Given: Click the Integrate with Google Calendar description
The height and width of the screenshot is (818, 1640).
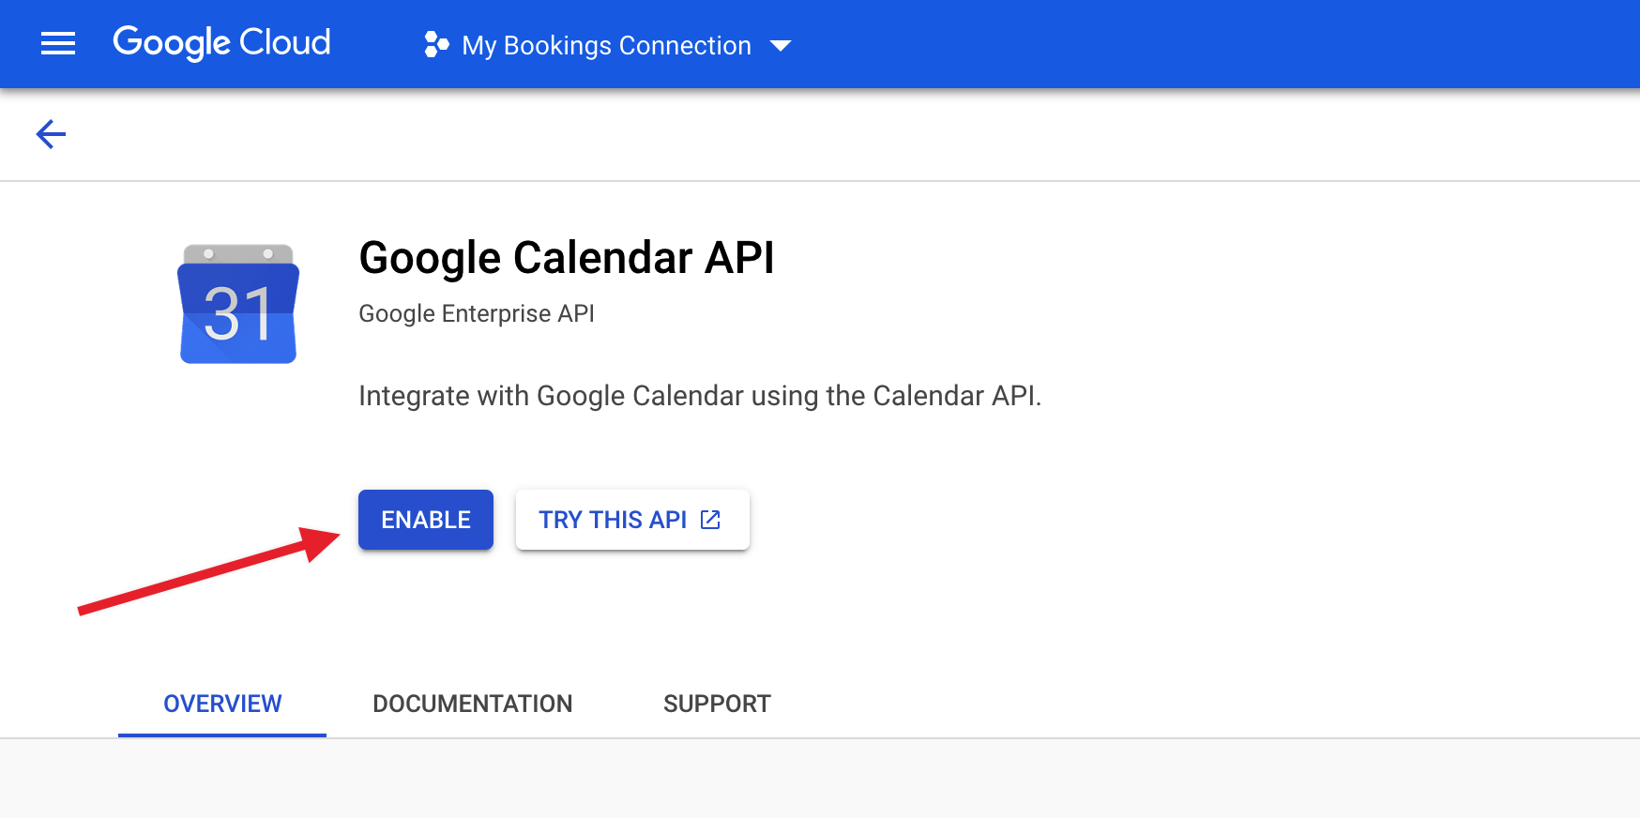Looking at the screenshot, I should tap(700, 396).
